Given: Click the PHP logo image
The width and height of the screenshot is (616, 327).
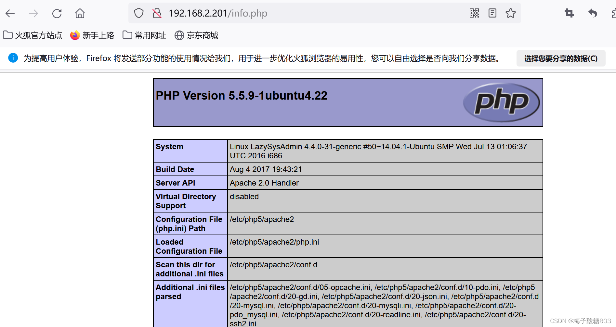Looking at the screenshot, I should (501, 103).
